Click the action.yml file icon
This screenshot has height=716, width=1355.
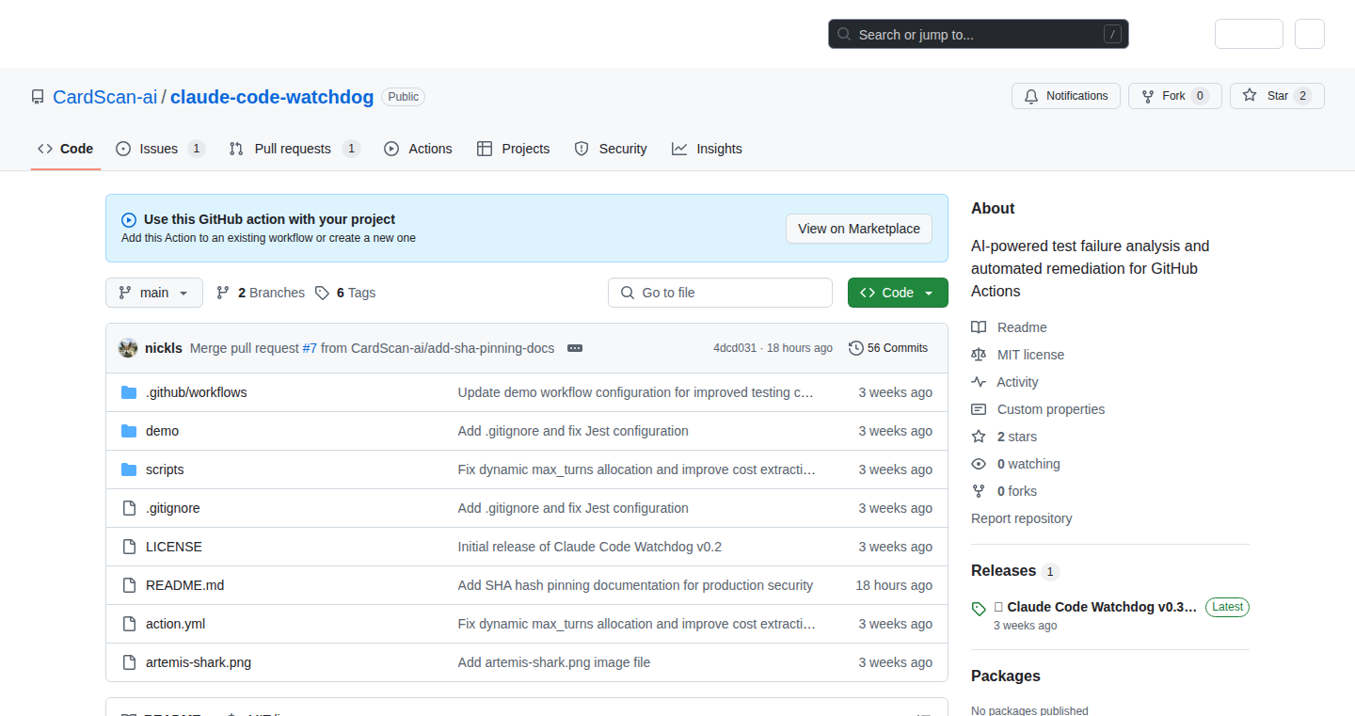pos(129,624)
